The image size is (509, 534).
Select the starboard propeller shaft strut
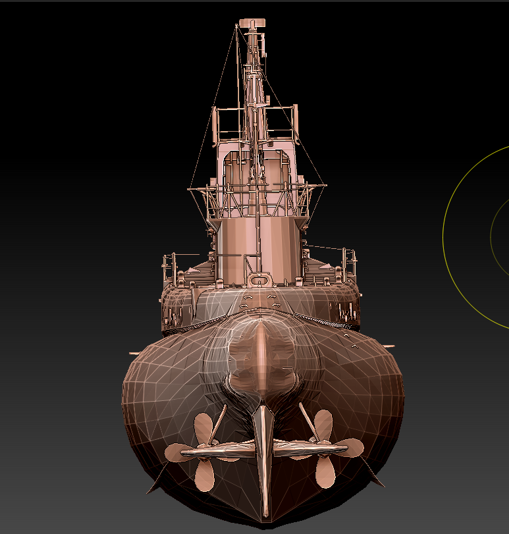[x=308, y=423]
